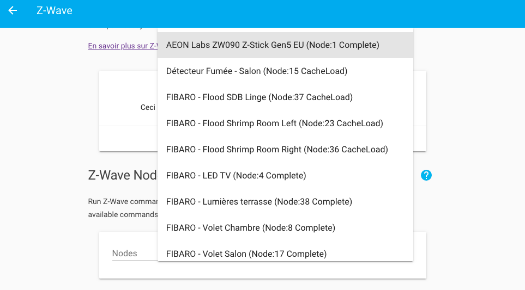Pick FIBARO - Flood Shrimp Room Left
Image resolution: width=525 pixels, height=290 pixels.
pos(274,124)
